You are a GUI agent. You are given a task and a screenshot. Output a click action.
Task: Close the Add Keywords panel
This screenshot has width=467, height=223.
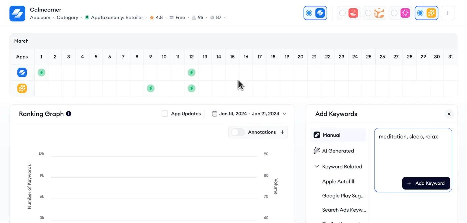pos(449,114)
